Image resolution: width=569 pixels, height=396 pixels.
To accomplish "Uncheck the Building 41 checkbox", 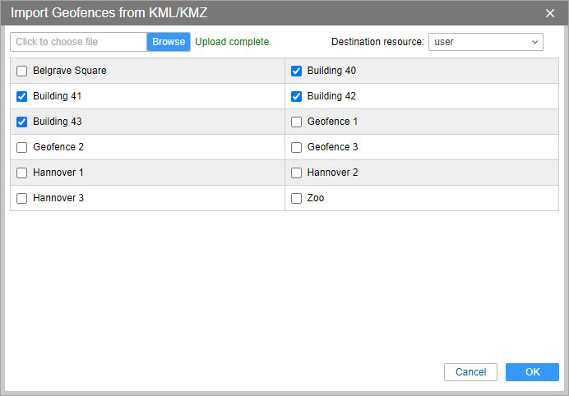I will pos(22,96).
